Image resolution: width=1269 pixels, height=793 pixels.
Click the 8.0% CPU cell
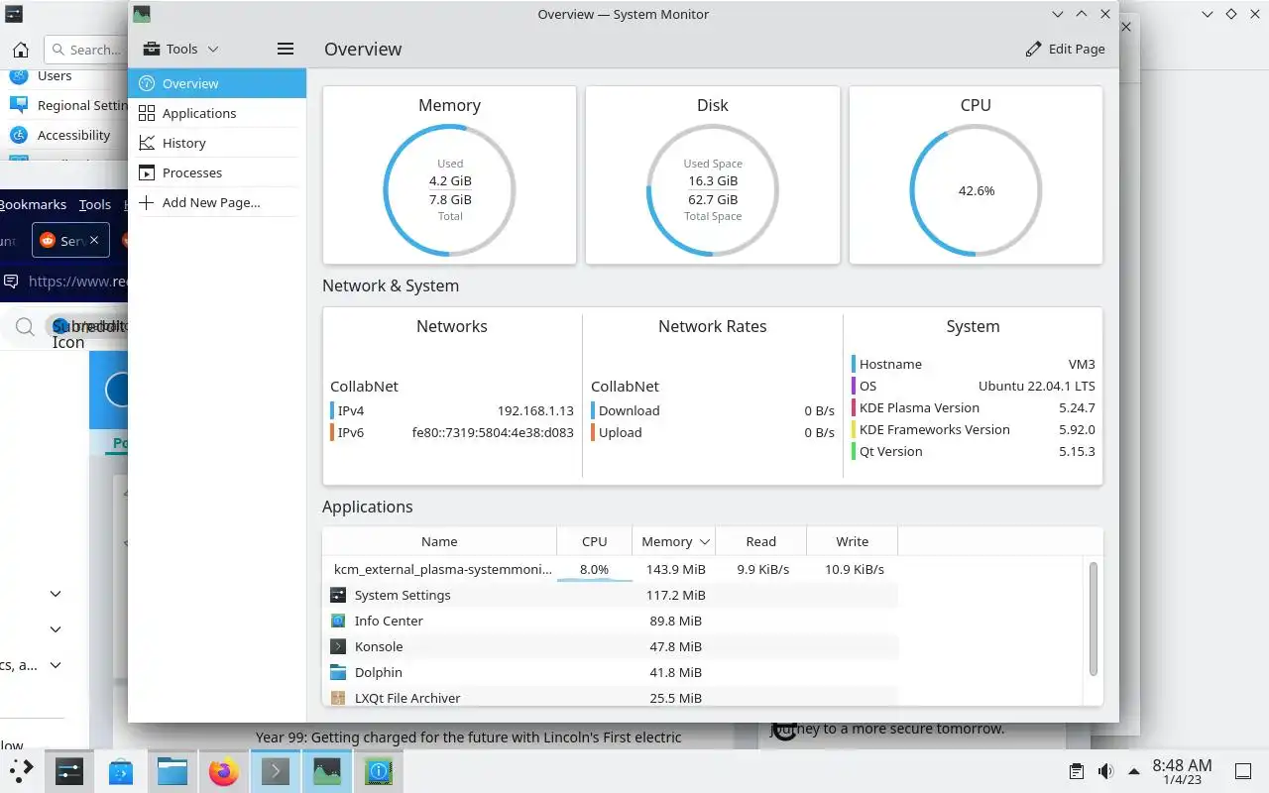594,569
